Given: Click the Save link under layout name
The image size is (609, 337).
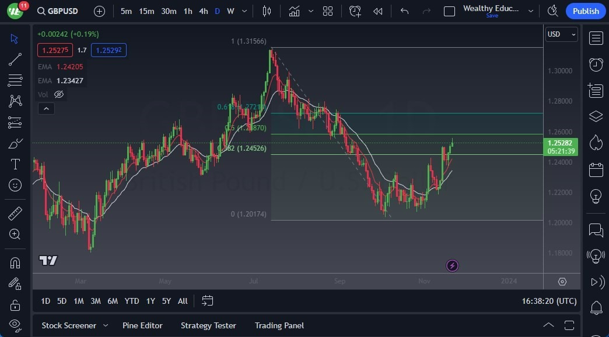Looking at the screenshot, I should tap(492, 16).
